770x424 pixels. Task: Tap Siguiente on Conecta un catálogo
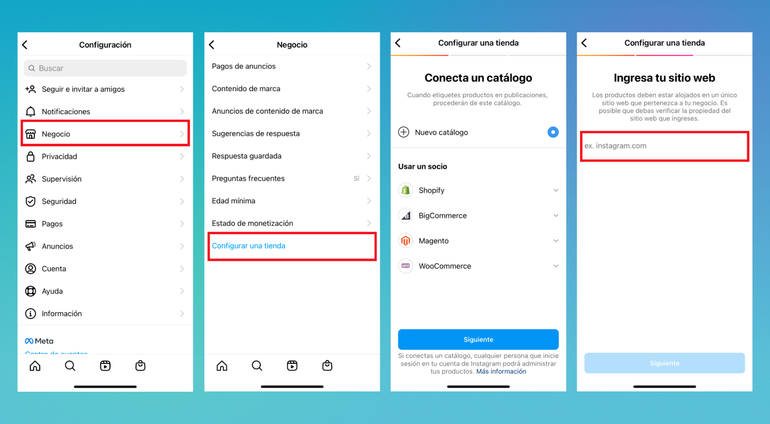pyautogui.click(x=478, y=339)
